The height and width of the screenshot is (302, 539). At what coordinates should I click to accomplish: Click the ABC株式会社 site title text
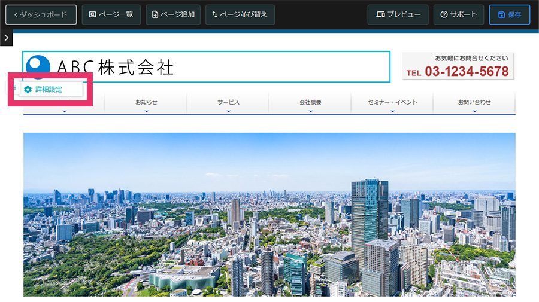coord(115,67)
